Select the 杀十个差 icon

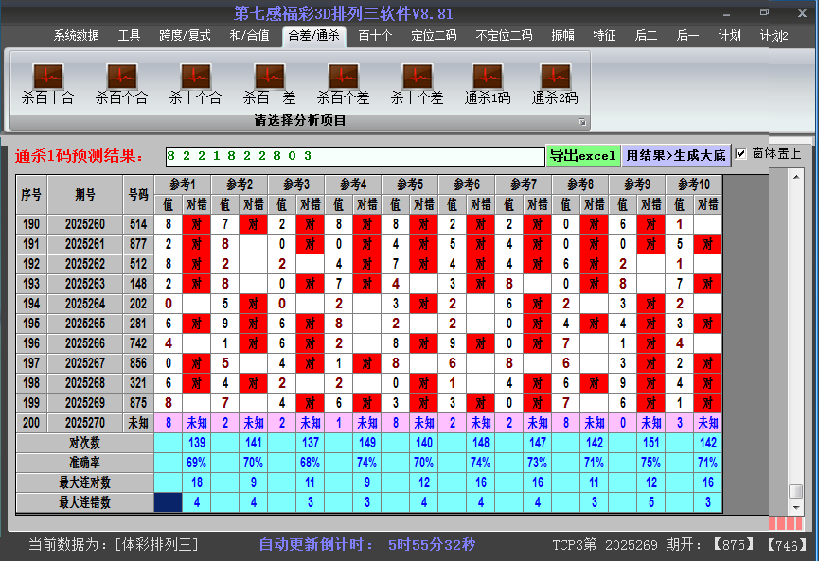tap(417, 76)
